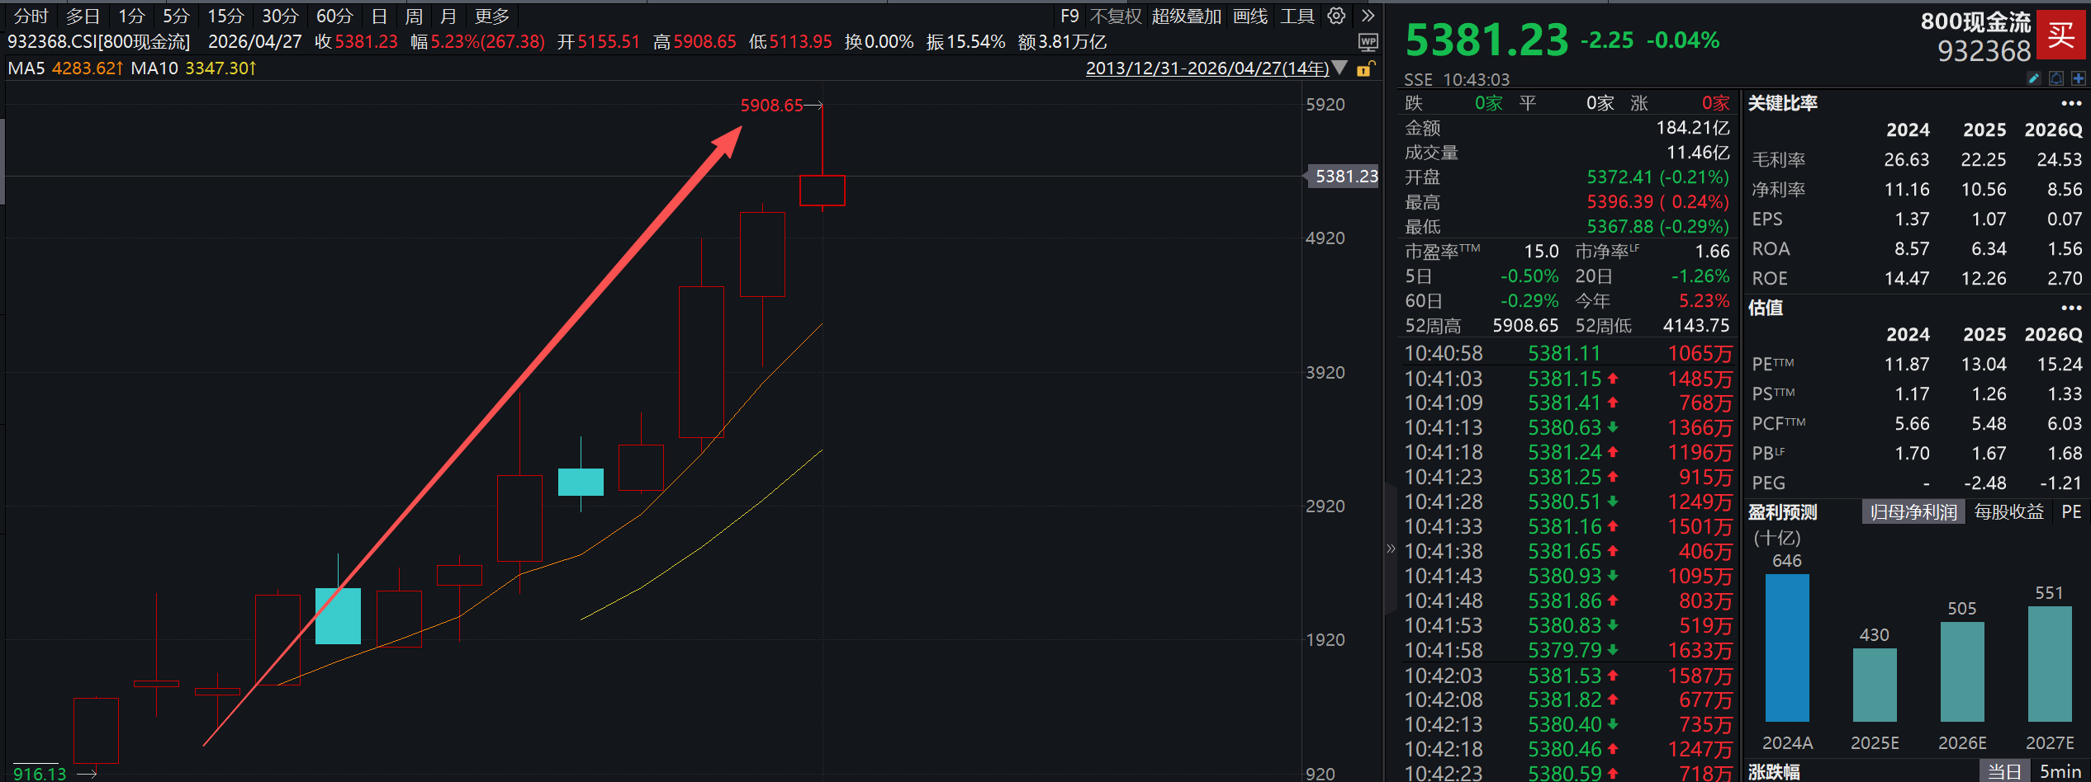The image size is (2091, 782).
Task: Click the pencil edit note icon
Action: point(2034,78)
